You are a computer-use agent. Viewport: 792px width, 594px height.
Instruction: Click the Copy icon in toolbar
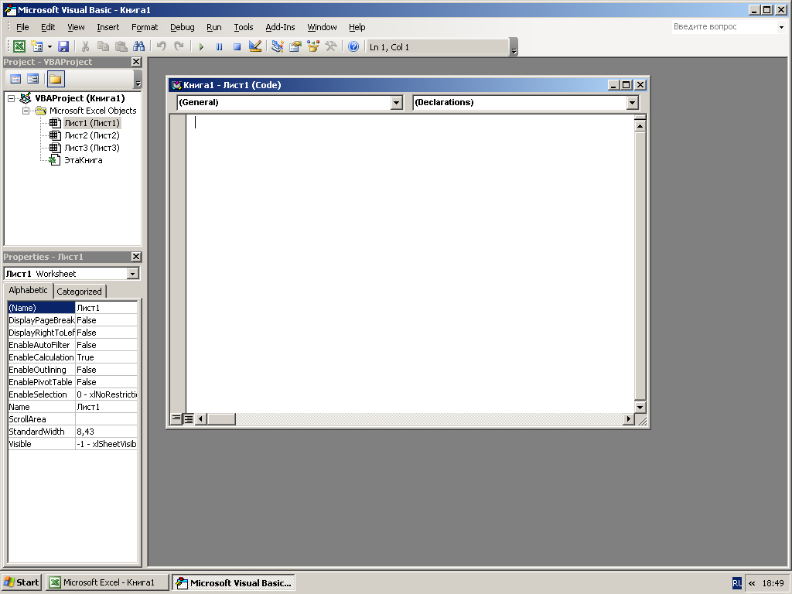pos(103,46)
